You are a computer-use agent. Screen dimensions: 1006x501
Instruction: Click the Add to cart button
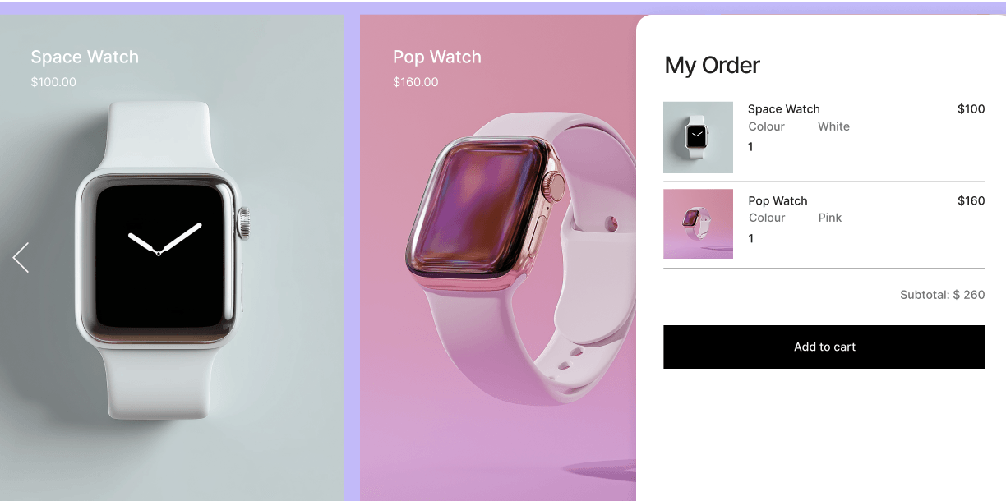pyautogui.click(x=824, y=347)
